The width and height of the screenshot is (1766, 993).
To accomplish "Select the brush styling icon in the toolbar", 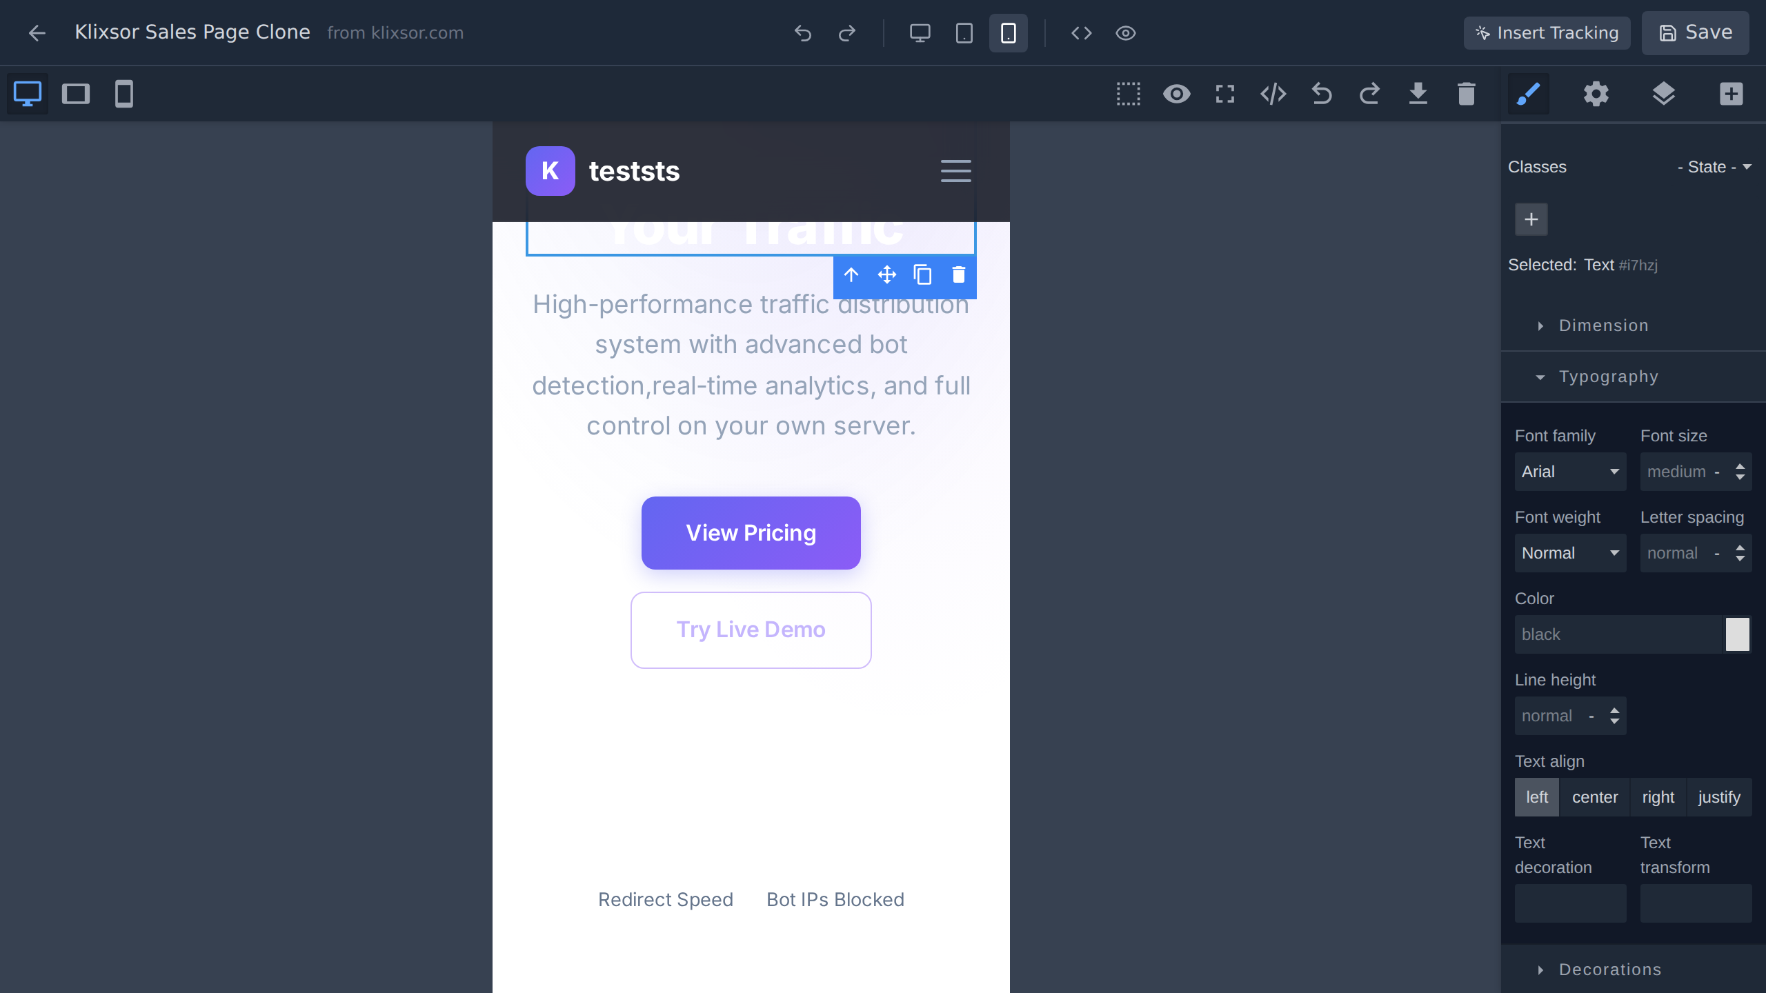I will pos(1529,94).
